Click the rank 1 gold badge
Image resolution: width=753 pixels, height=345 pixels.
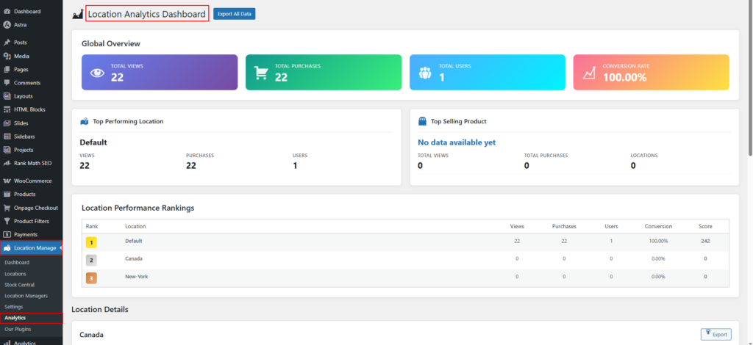pyautogui.click(x=92, y=241)
